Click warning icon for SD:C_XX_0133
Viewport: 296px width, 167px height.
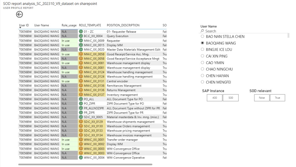(81, 131)
